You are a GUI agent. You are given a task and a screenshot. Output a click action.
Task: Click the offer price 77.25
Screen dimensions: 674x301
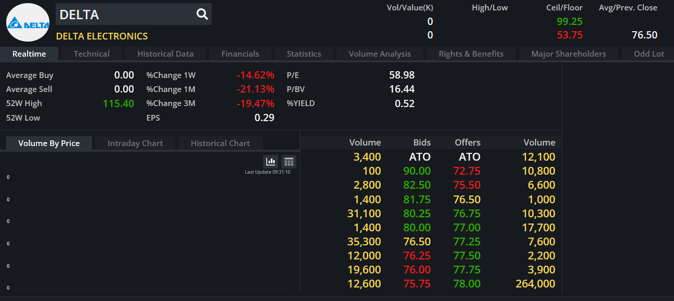467,242
